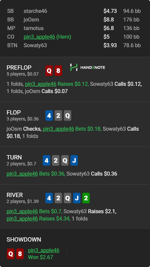Click the blue J card on the turn
Image resolution: width=150 pixels, height=267 pixels.
[x=74, y=161]
